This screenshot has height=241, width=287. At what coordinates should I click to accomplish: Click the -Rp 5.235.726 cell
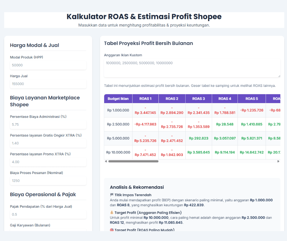pyautogui.click(x=145, y=138)
